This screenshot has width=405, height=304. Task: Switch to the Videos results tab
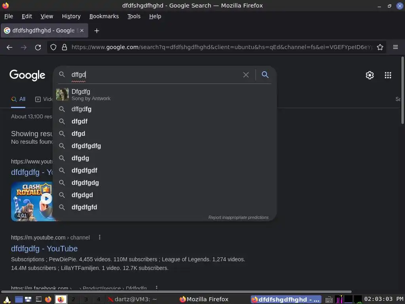pyautogui.click(x=44, y=99)
